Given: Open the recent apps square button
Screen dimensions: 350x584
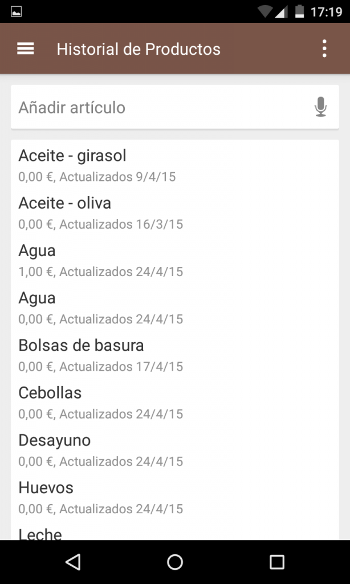Looking at the screenshot, I should tap(277, 562).
